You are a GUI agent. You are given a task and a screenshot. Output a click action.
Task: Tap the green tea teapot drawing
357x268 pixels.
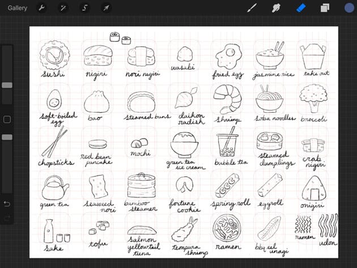click(55, 188)
